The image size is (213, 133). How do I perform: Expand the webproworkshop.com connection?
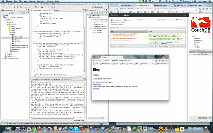[x=2, y=59]
